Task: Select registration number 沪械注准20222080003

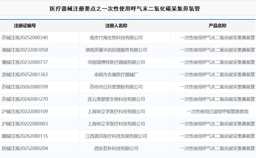Action: pyautogui.click(x=25, y=124)
